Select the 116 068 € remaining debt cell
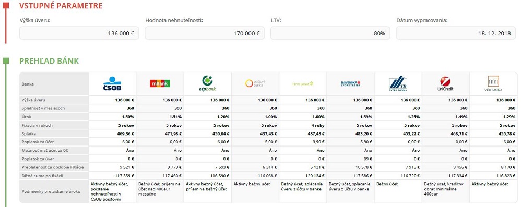The height and width of the screenshot is (207, 522). (x=255, y=176)
